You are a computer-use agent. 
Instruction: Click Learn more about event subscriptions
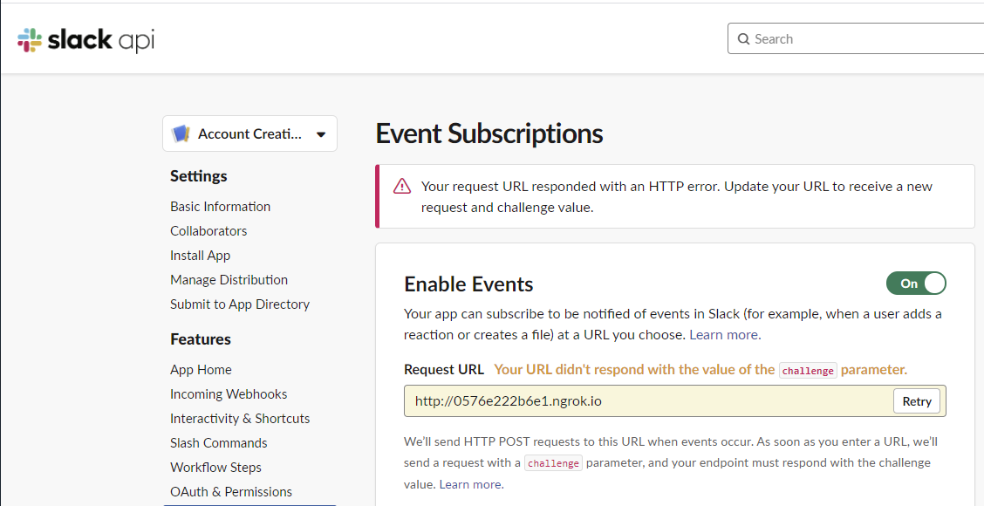click(723, 334)
